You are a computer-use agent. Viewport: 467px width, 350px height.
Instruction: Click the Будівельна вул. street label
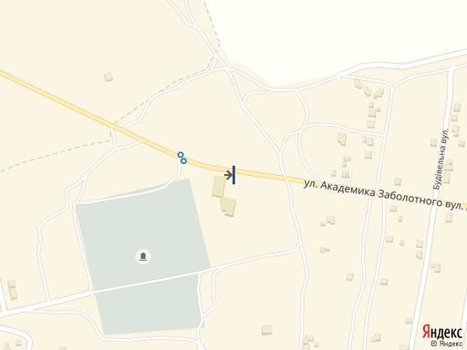tap(440, 159)
